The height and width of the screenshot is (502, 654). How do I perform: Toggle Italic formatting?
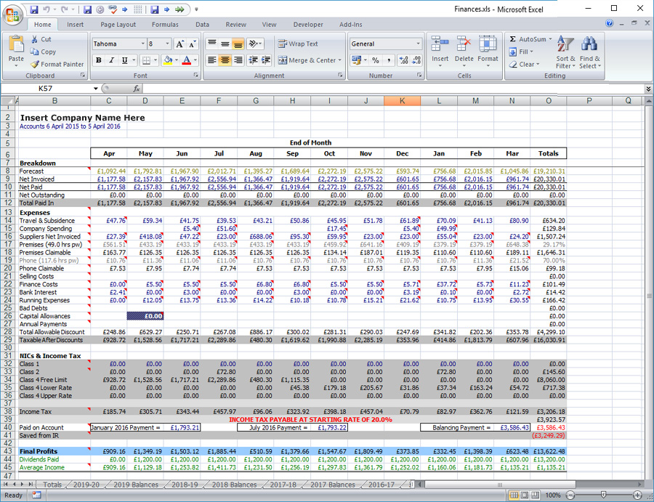pyautogui.click(x=112, y=60)
